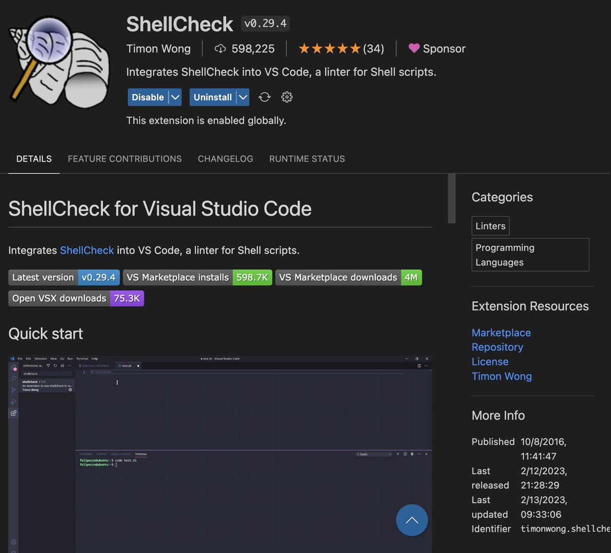The image size is (611, 553).
Task: Click the ShellCheck extension title
Action: click(x=180, y=24)
